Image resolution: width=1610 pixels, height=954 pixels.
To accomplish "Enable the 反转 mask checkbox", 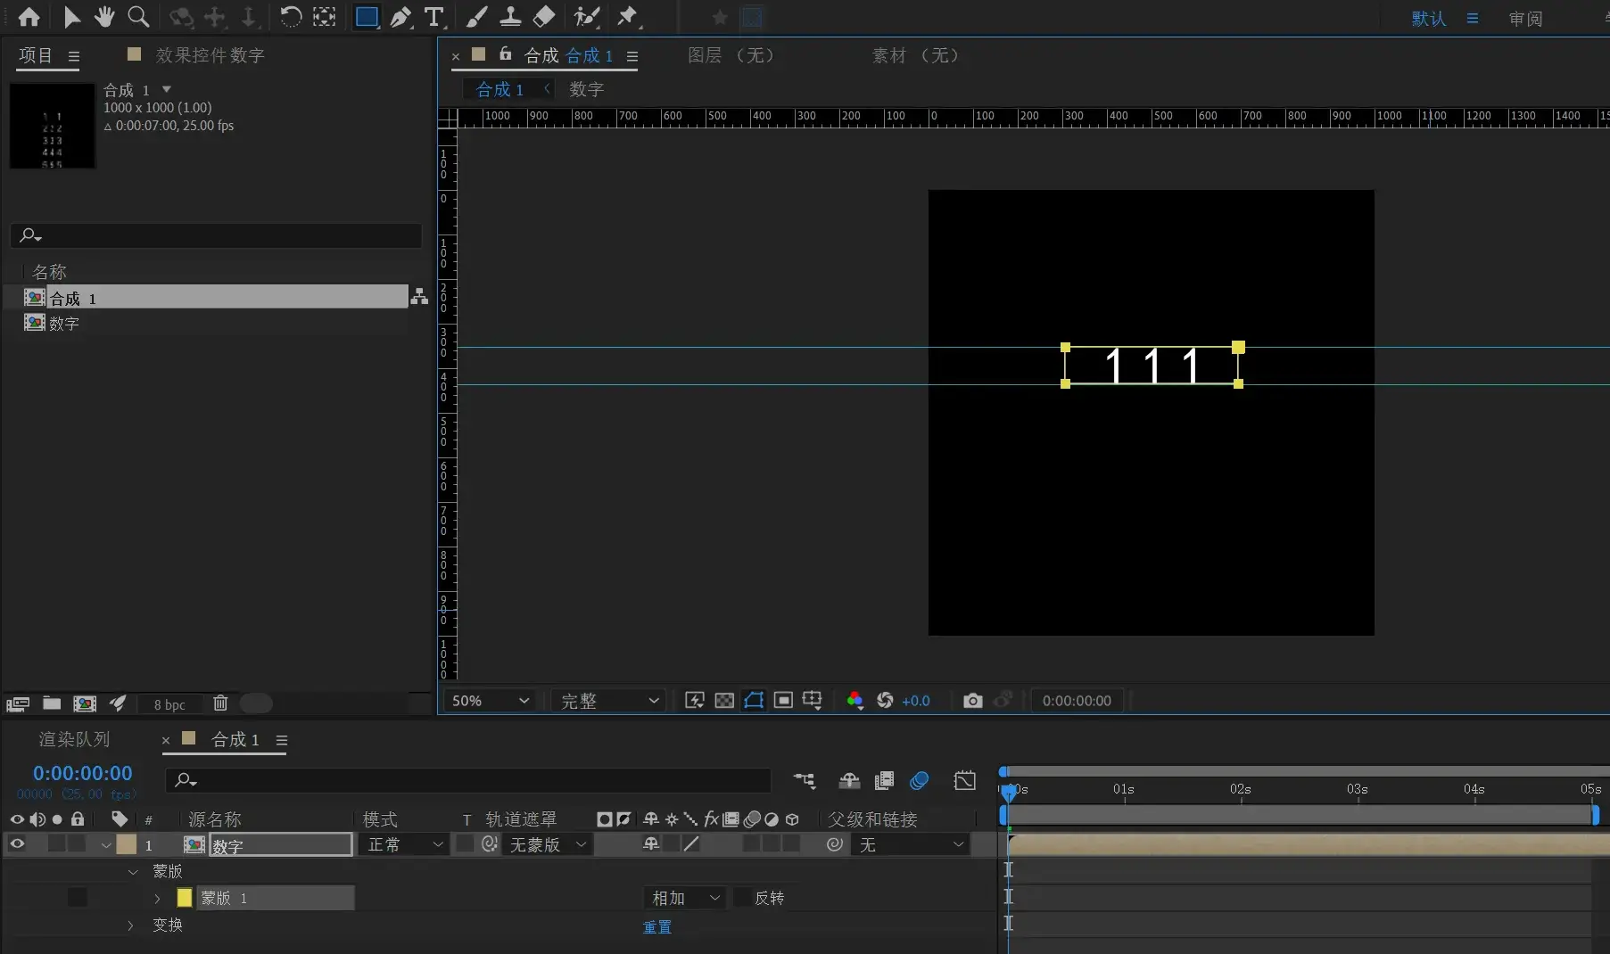I will pyautogui.click(x=741, y=898).
